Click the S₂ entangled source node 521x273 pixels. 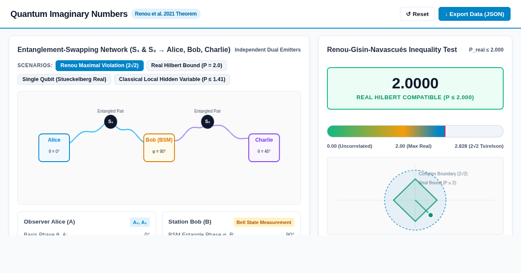pos(208,122)
